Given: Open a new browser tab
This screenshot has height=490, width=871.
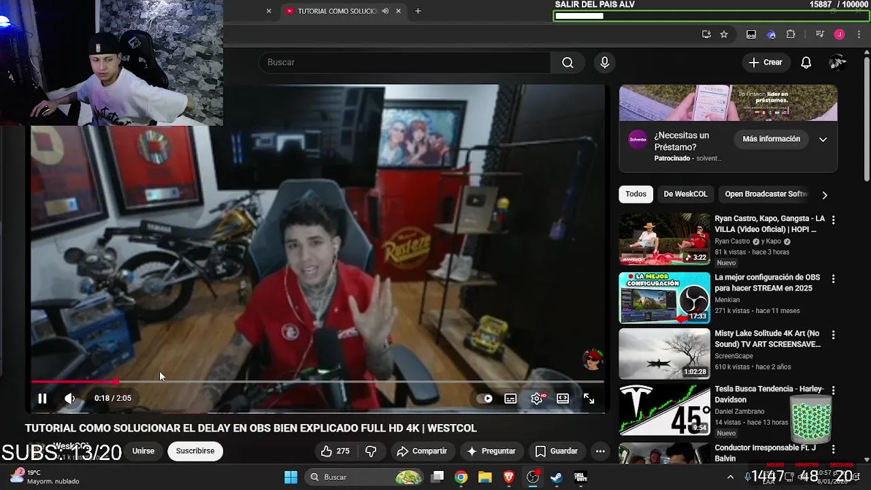Looking at the screenshot, I should tap(418, 11).
